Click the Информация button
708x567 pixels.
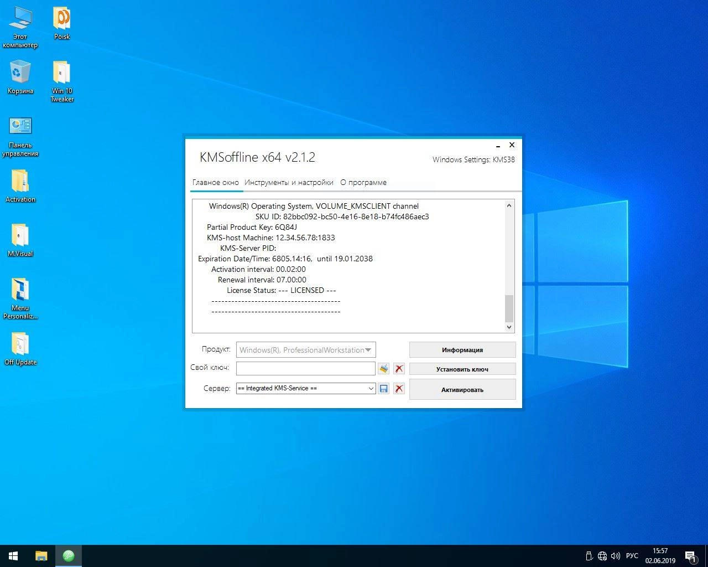coord(462,350)
